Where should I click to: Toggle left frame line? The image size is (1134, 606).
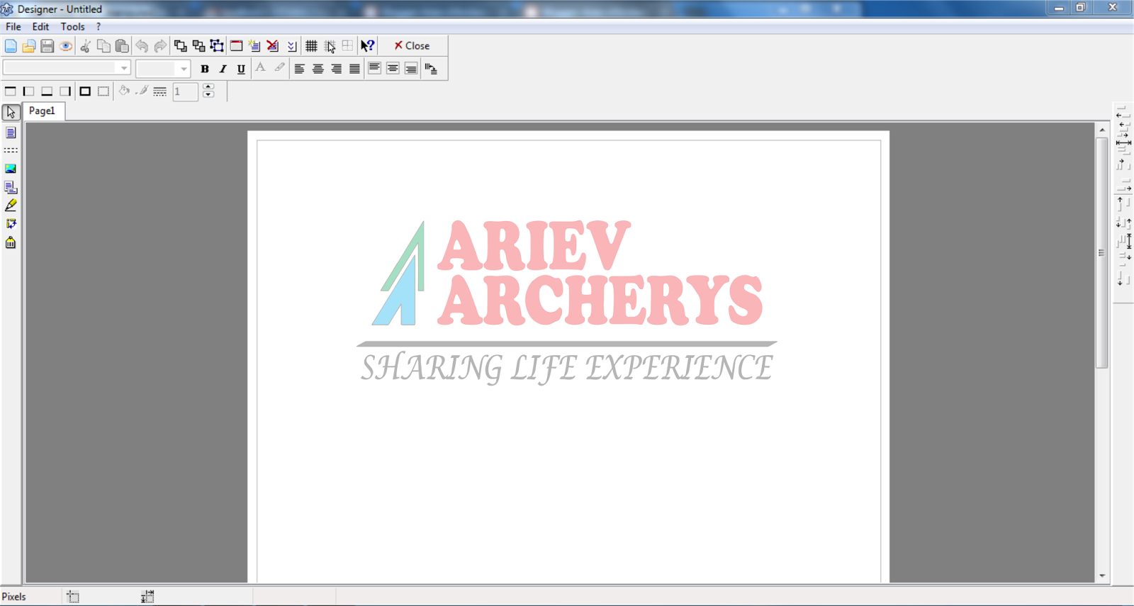click(29, 91)
